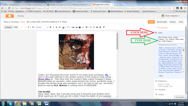Image resolution: width=188 pixels, height=106 pixels.
Task: Switch editor to HTML mode
Action: coord(16,27)
